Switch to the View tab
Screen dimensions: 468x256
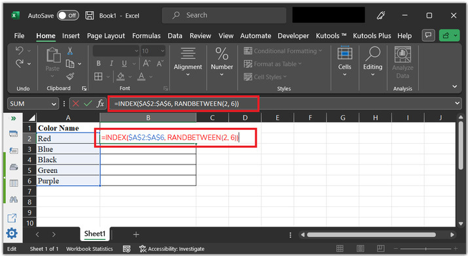(x=226, y=36)
